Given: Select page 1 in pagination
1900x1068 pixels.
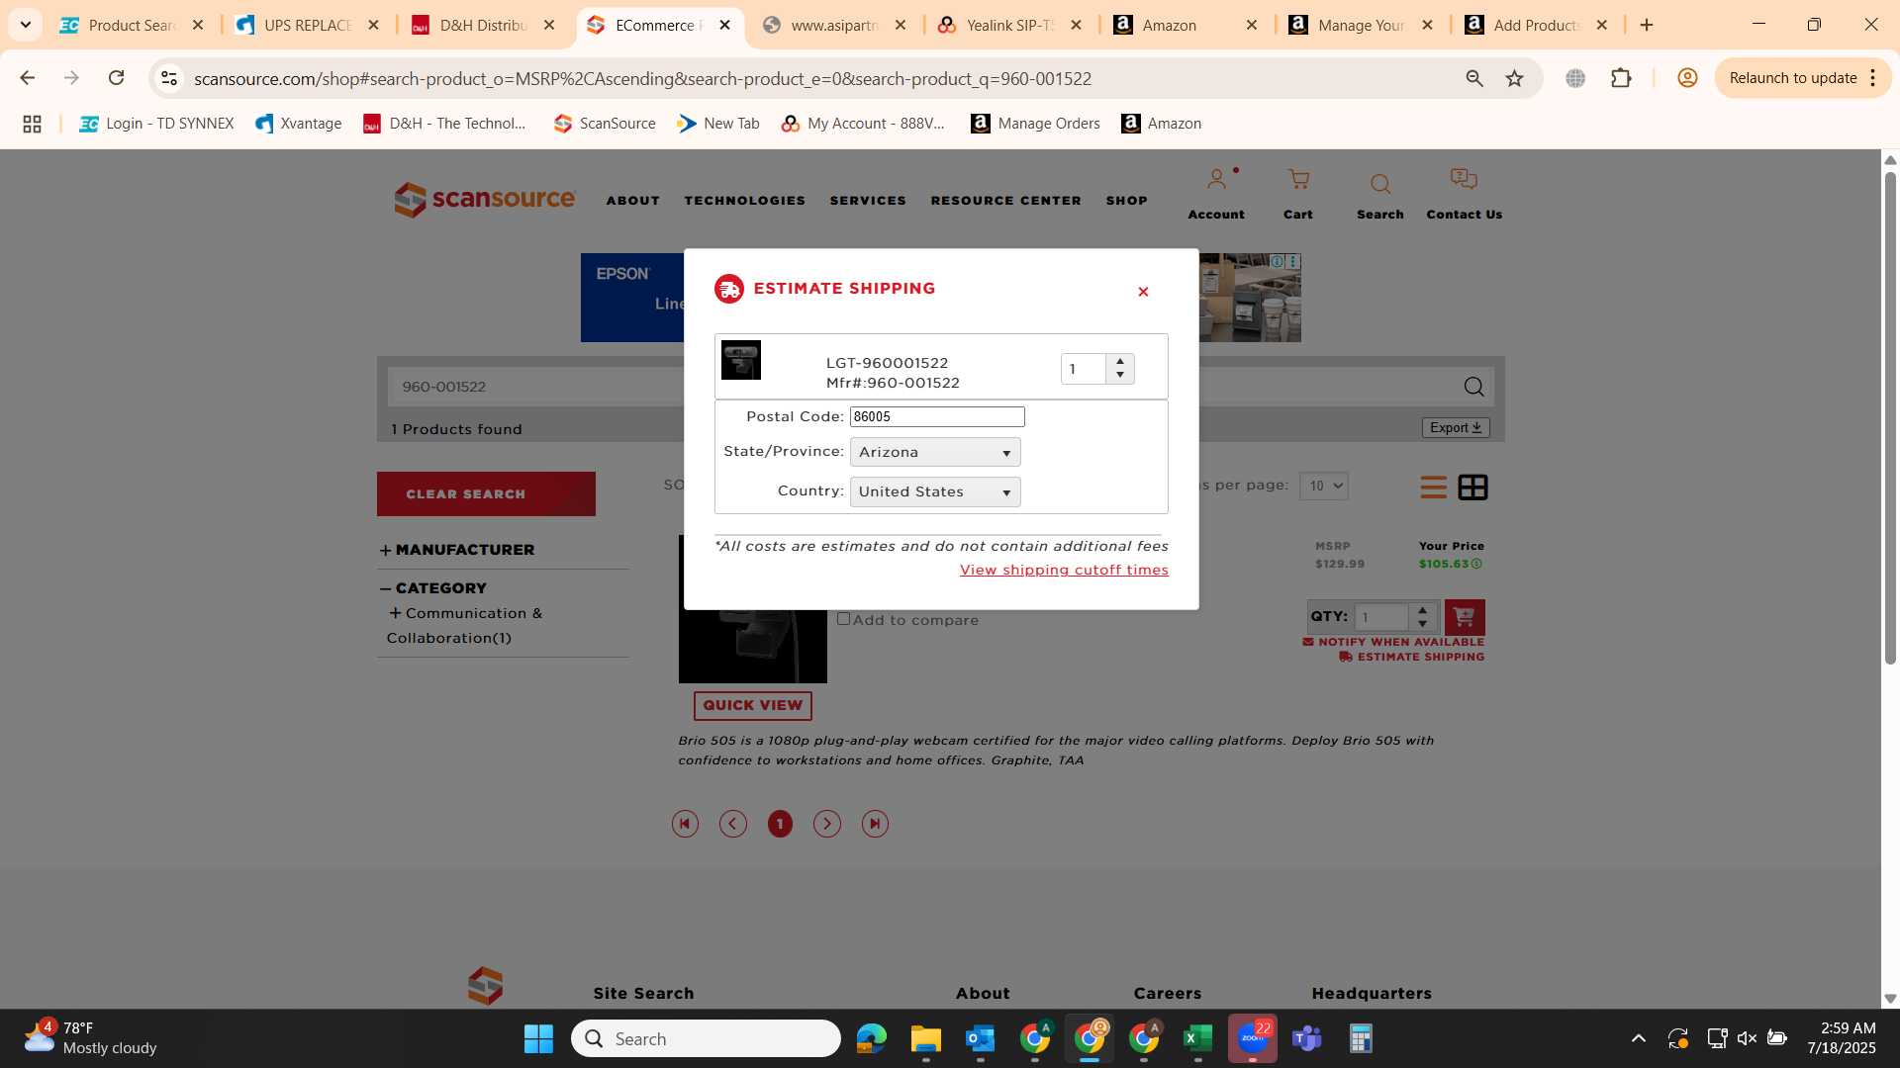Looking at the screenshot, I should [780, 824].
